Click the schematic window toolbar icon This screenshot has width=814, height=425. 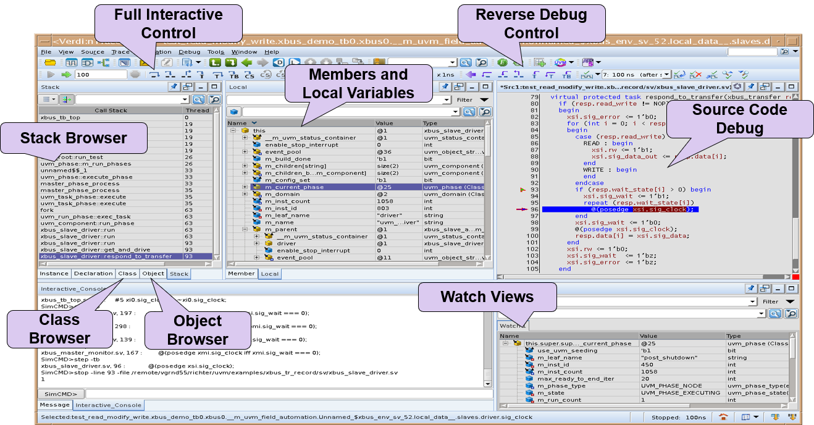(87, 62)
